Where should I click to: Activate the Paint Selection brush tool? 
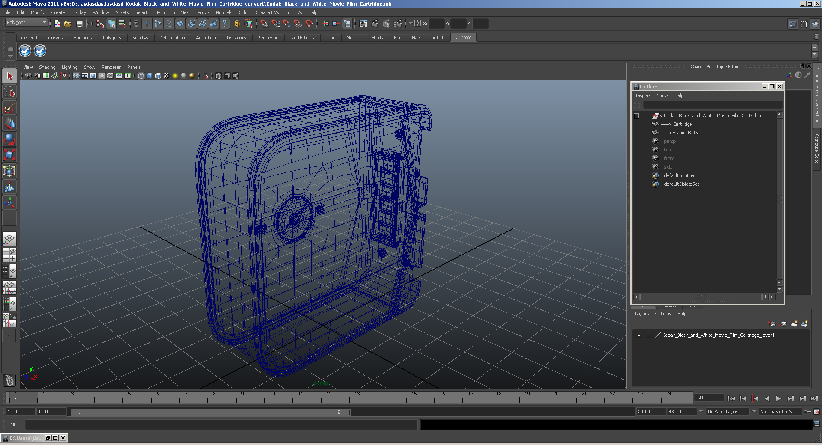[9, 108]
